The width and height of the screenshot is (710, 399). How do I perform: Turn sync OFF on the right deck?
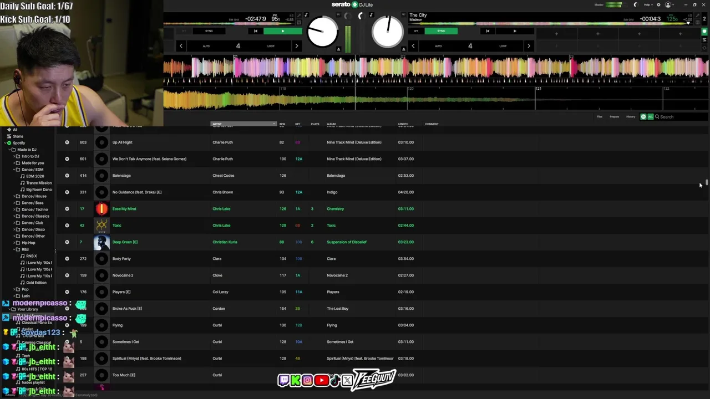pos(417,31)
